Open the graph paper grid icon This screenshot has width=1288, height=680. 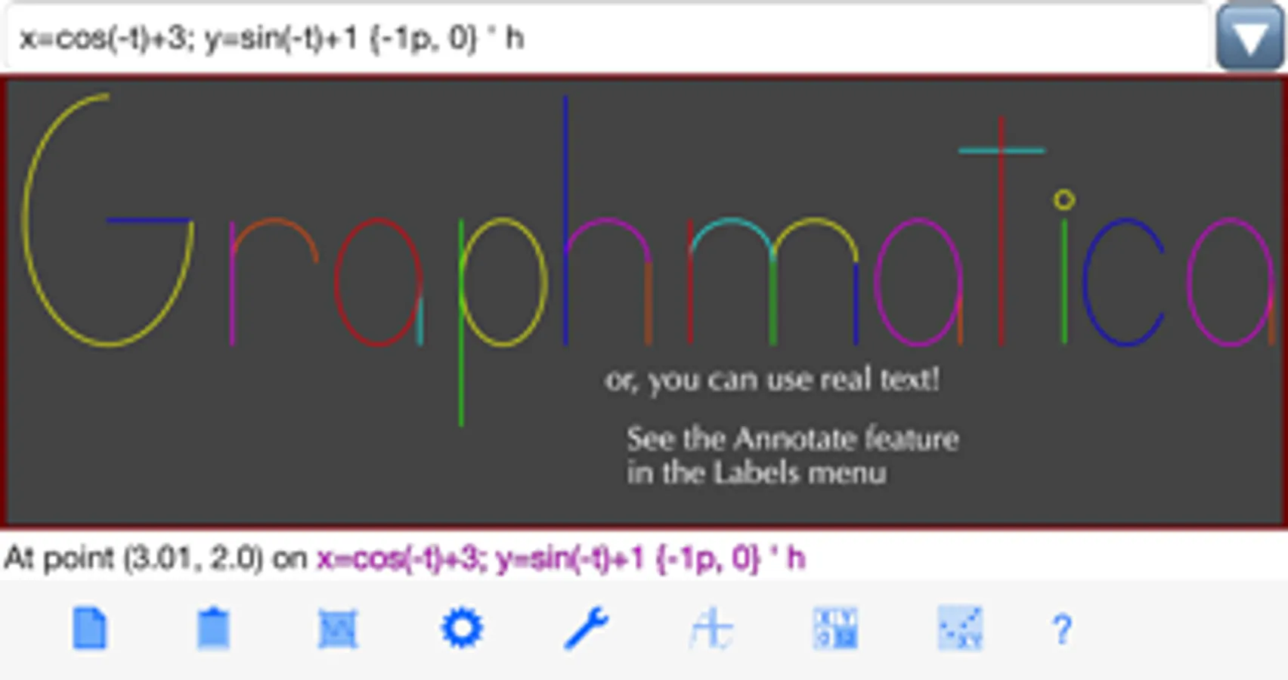337,629
